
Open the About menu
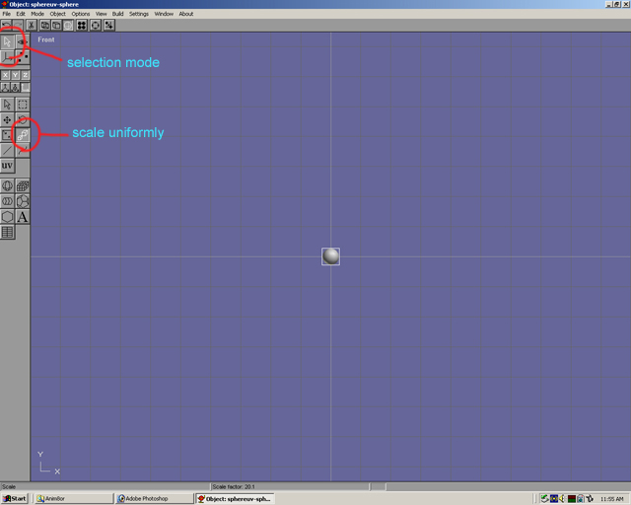[186, 14]
